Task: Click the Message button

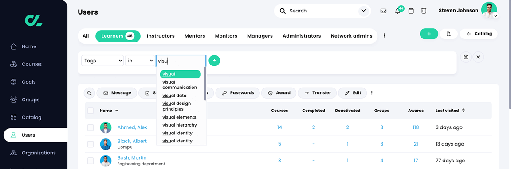Action: [x=117, y=93]
